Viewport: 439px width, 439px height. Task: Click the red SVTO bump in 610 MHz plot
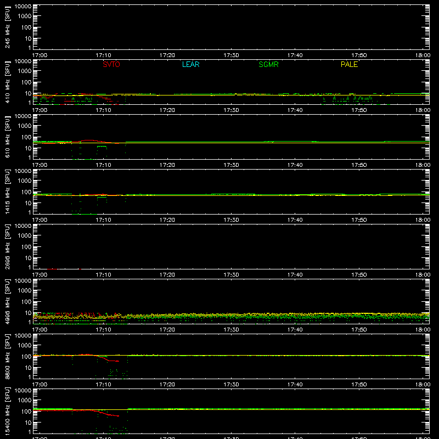[89, 140]
